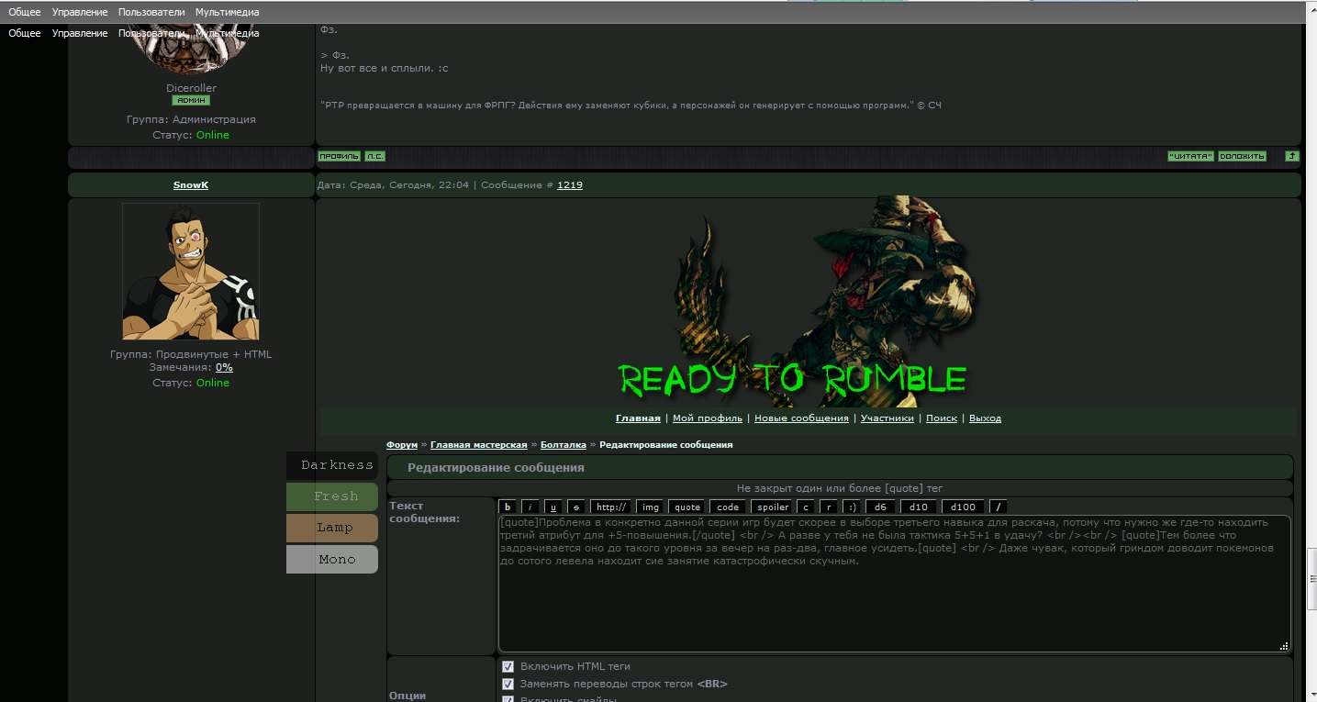Open Болталка in the breadcrumb
The image size is (1317, 702).
(x=563, y=444)
